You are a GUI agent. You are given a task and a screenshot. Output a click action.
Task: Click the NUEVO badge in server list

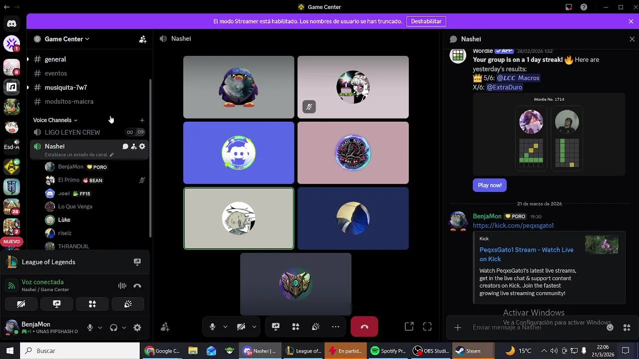[x=11, y=242]
